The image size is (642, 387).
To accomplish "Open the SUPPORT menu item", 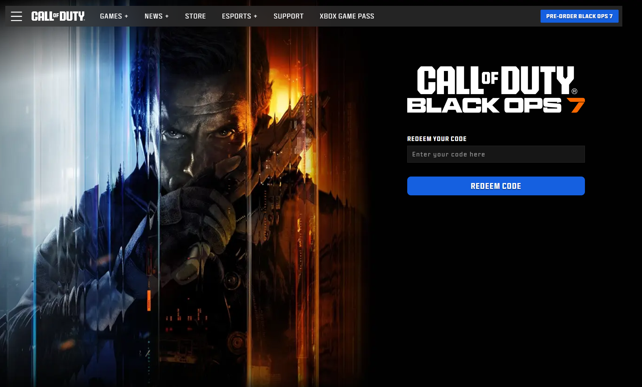I will pyautogui.click(x=288, y=16).
